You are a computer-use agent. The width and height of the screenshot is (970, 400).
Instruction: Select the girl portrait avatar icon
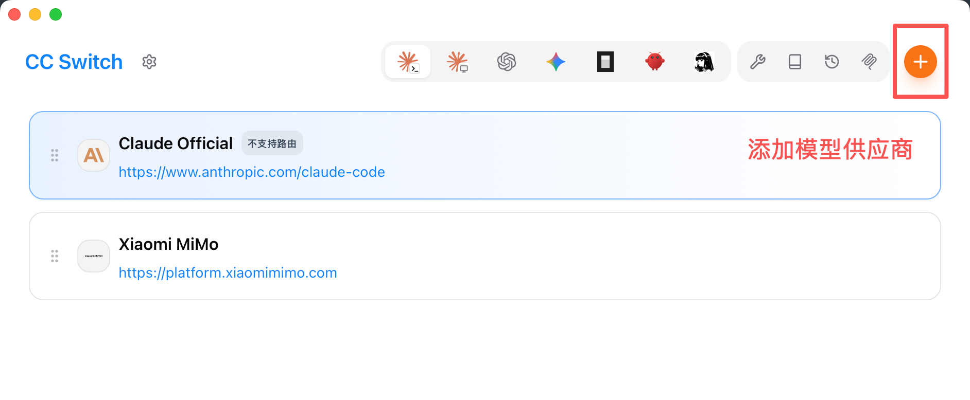pyautogui.click(x=704, y=62)
